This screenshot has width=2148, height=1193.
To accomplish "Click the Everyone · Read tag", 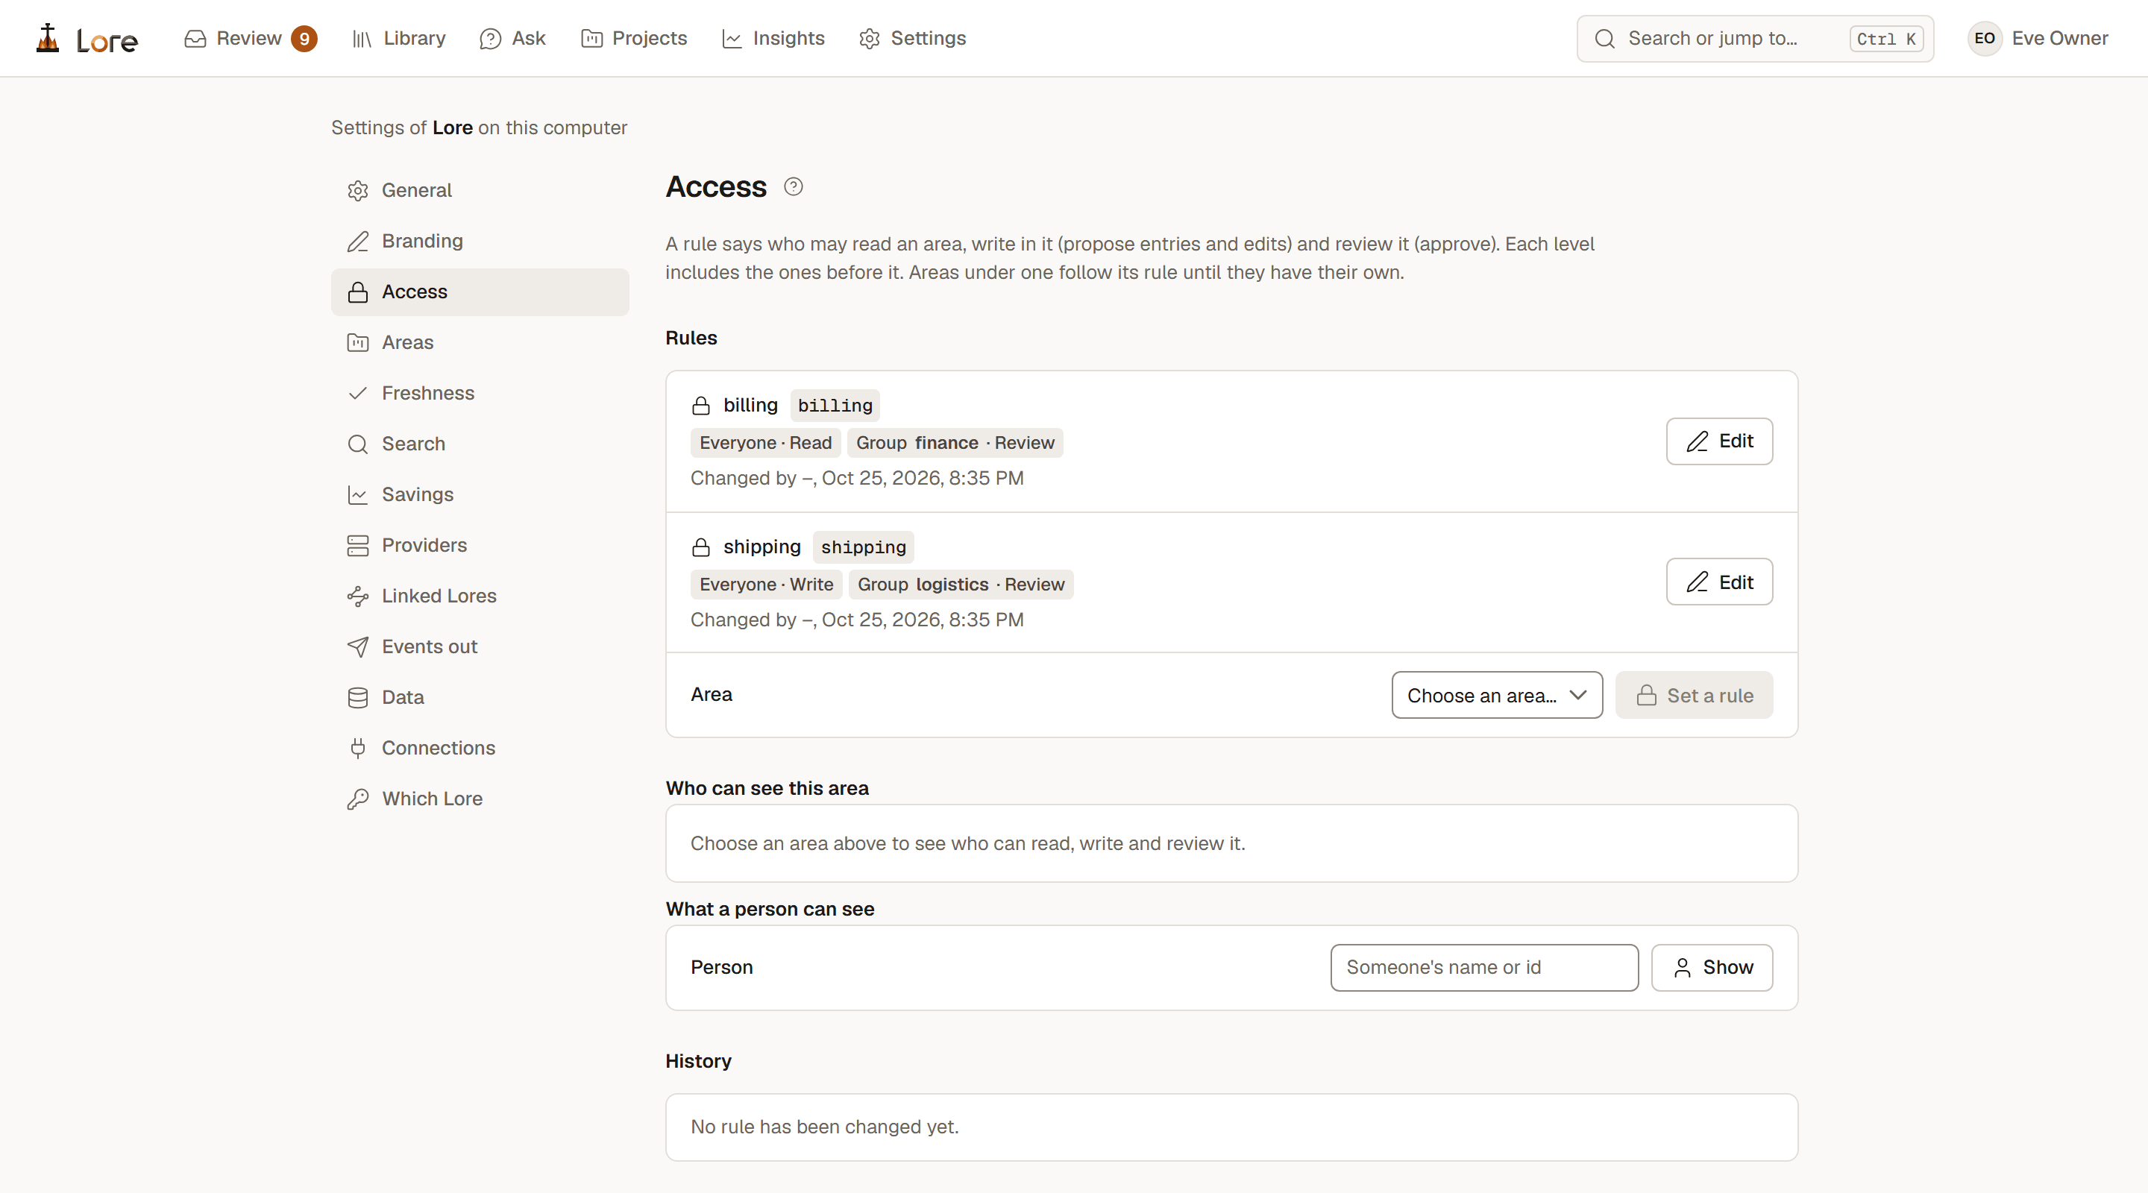I will pyautogui.click(x=764, y=443).
